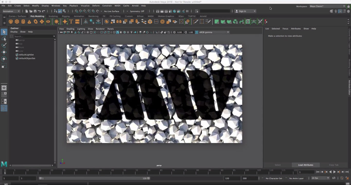Image resolution: width=351 pixels, height=185 pixels.
Task: Select defaultObjectSet in the Outliner
Action: coord(27,58)
